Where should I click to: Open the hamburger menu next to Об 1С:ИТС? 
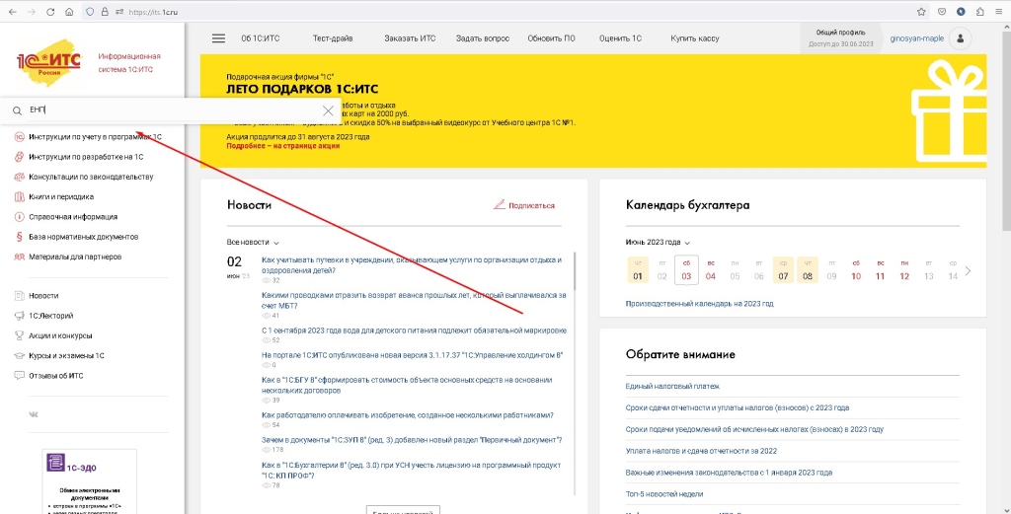pos(218,38)
